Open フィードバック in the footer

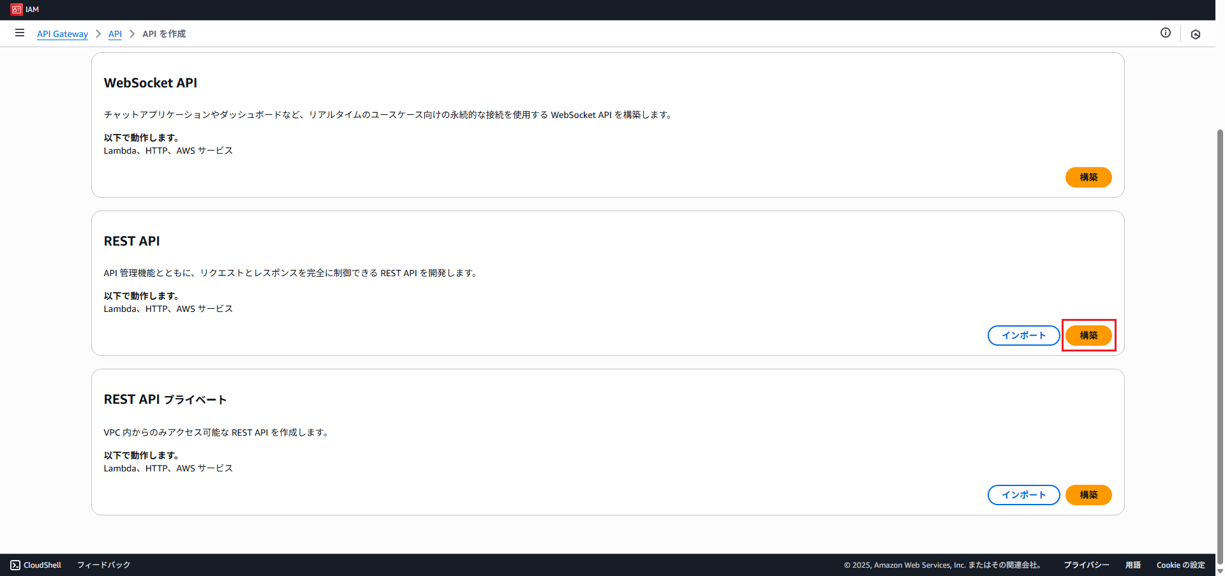tap(103, 565)
